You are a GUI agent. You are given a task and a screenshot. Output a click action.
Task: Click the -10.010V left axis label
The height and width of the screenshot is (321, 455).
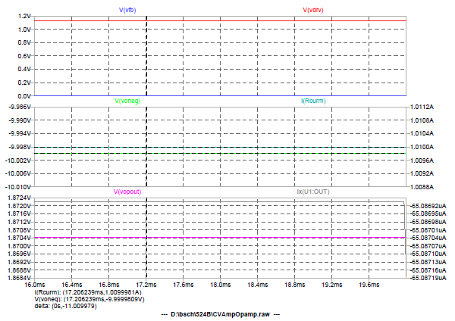pyautogui.click(x=18, y=187)
